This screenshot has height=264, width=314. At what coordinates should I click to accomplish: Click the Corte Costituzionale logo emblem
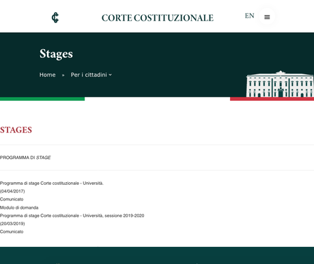click(x=55, y=18)
